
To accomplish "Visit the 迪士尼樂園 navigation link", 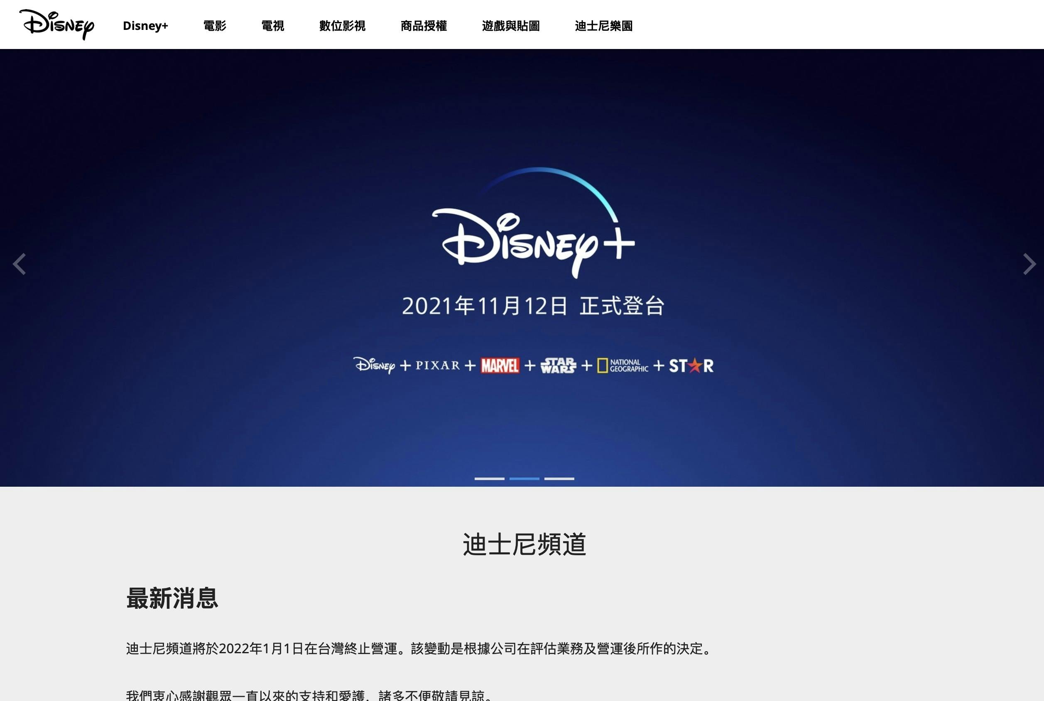I will tap(604, 26).
